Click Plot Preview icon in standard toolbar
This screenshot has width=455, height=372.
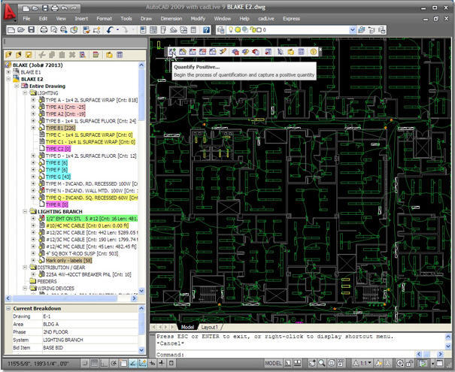coord(53,30)
